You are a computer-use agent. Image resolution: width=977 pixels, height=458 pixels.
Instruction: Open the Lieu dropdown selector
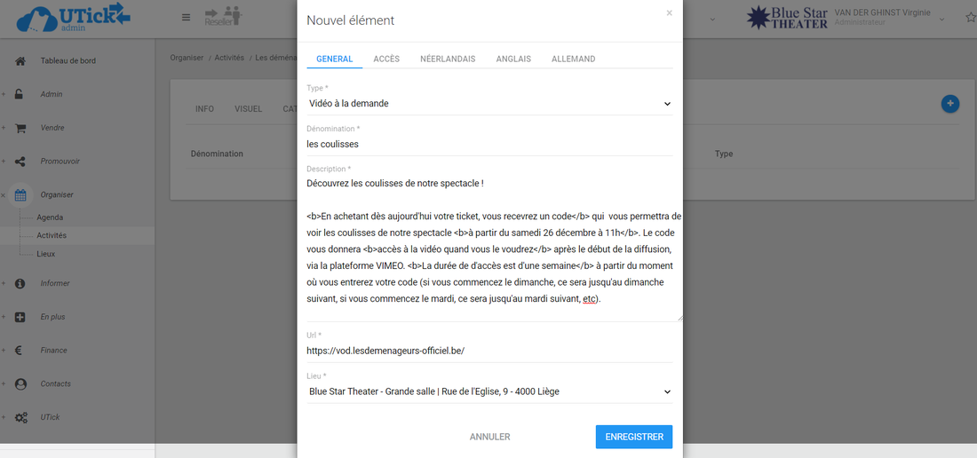coord(488,391)
